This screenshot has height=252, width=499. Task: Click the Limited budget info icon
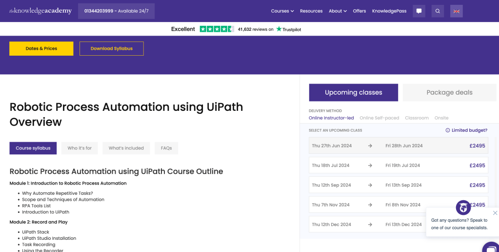(447, 130)
